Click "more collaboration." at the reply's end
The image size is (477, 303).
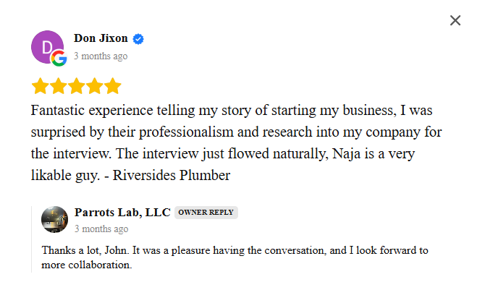[x=87, y=265]
